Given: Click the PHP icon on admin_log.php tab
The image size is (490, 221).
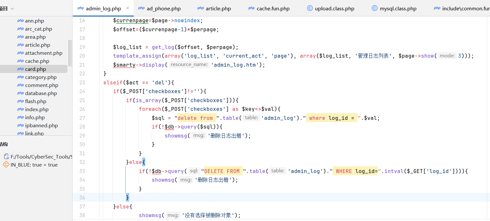Looking at the screenshot, I should [x=81, y=8].
